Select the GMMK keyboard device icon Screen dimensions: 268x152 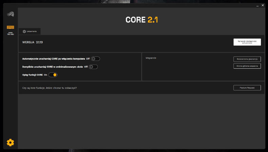[x=10, y=27]
